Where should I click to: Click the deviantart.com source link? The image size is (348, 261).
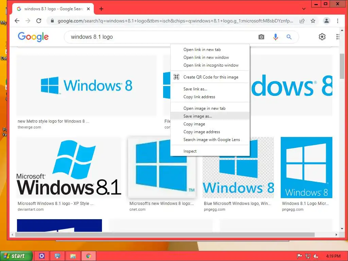click(x=31, y=209)
